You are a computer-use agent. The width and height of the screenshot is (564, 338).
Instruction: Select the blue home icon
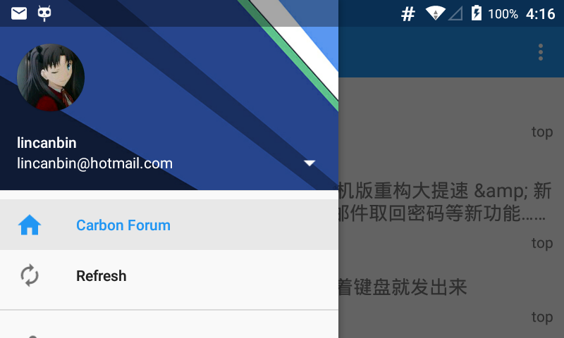point(30,225)
